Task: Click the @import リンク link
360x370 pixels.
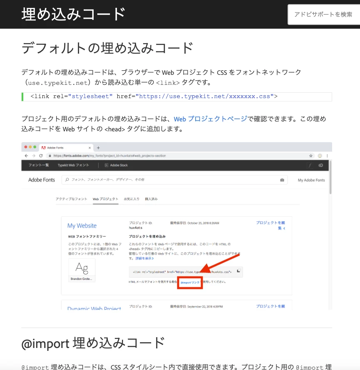Action: tap(190, 282)
